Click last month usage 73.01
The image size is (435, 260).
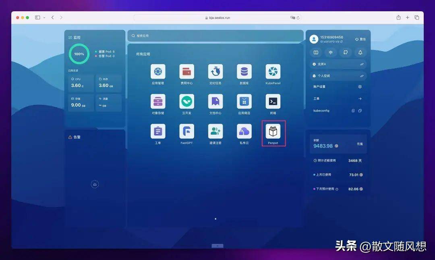pyautogui.click(x=354, y=175)
